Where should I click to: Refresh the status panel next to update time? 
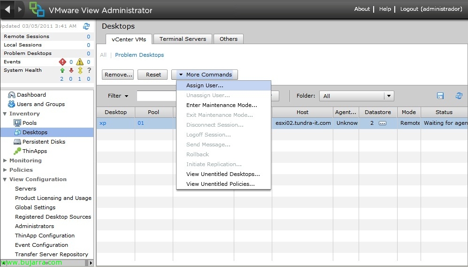[86, 26]
